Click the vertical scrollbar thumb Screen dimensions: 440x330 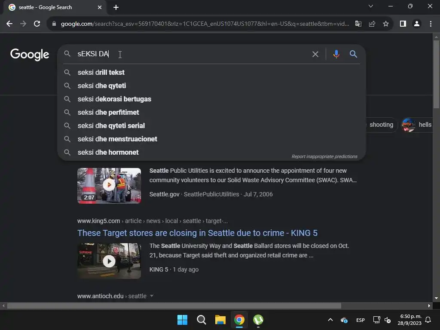pyautogui.click(x=436, y=74)
